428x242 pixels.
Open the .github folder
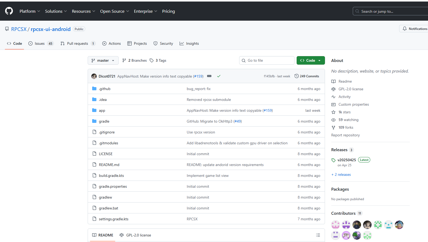click(105, 89)
